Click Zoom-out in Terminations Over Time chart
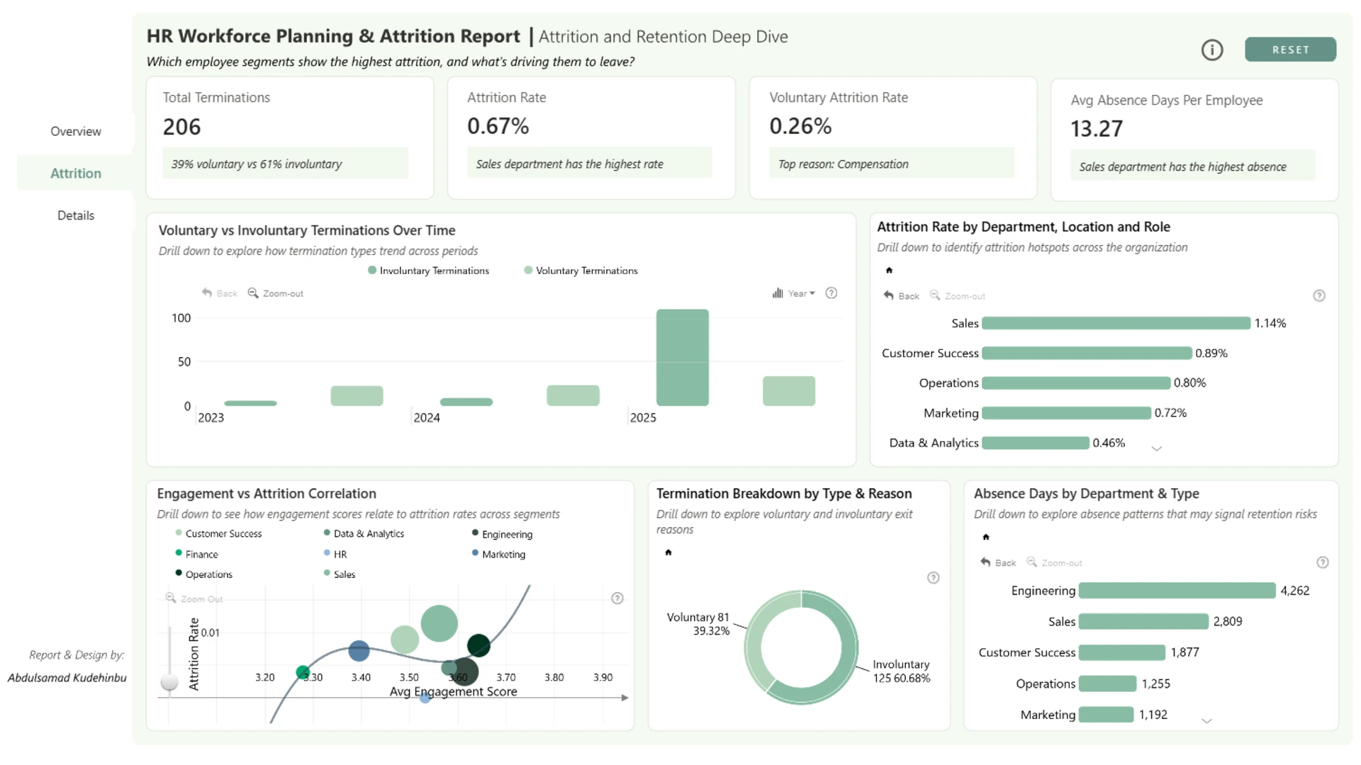 click(x=276, y=293)
